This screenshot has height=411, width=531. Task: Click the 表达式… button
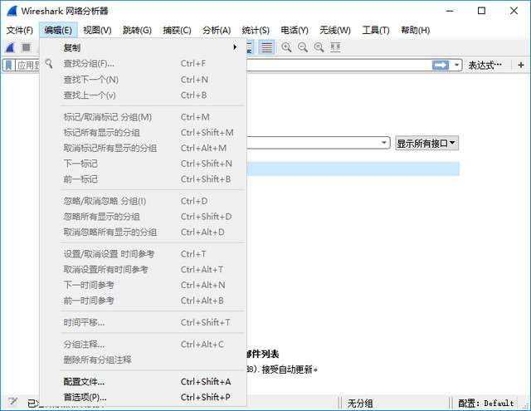pos(485,65)
